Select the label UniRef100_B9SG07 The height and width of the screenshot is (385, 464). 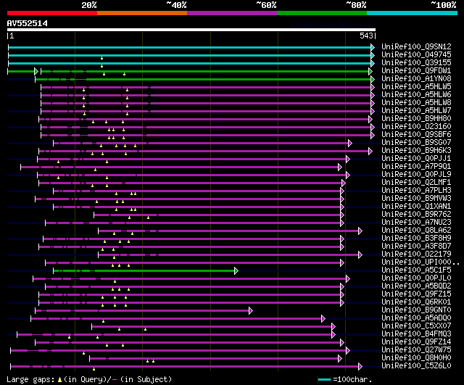[416, 142]
